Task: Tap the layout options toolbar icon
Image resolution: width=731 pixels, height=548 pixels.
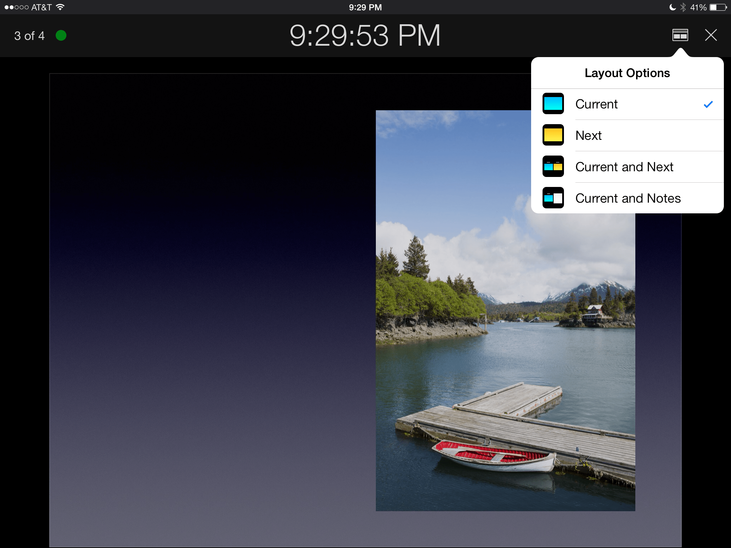Action: click(x=680, y=35)
